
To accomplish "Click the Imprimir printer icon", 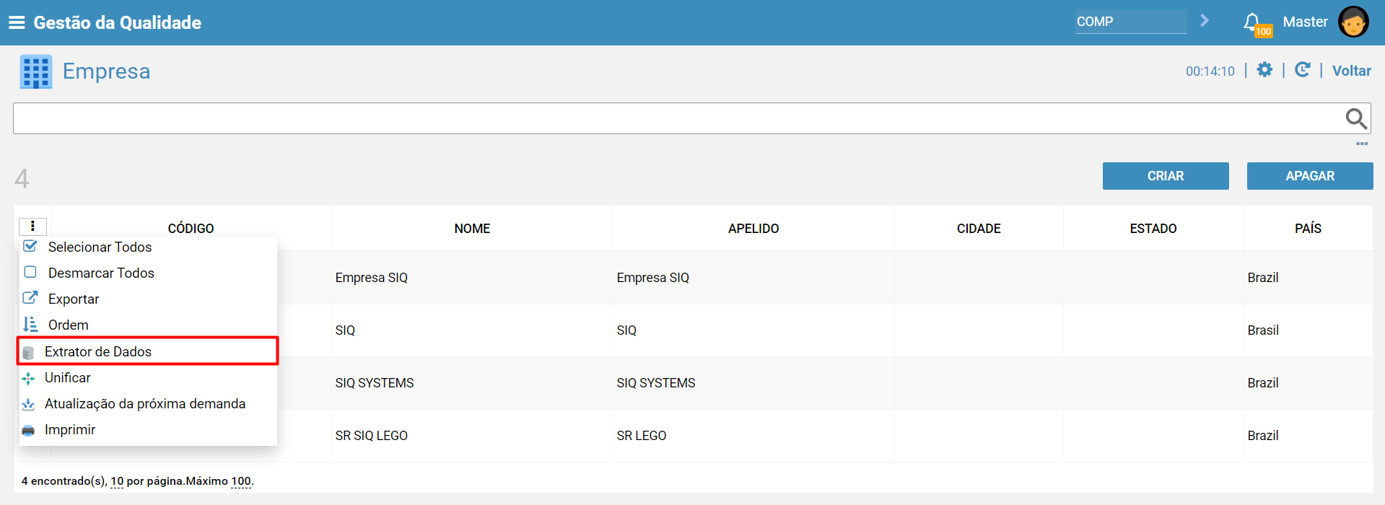I will 28,430.
